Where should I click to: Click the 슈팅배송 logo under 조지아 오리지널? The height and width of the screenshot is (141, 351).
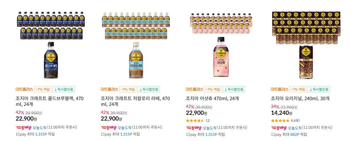pyautogui.click(x=279, y=127)
